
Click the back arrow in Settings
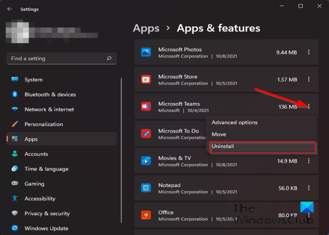pos(10,9)
